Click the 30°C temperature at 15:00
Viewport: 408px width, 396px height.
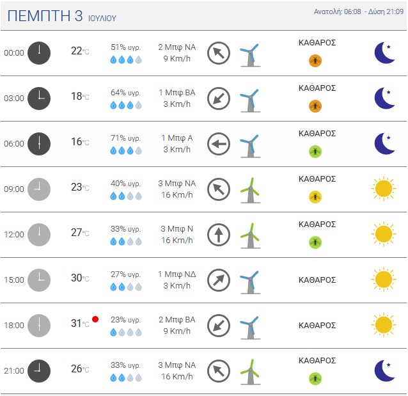pos(80,278)
